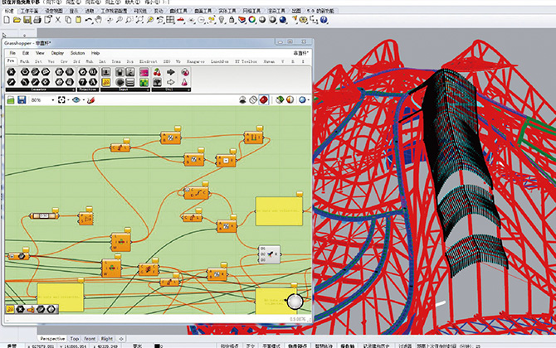This screenshot has height=348, width=556.
Task: Open the Solution menu in Grasshopper
Action: 77,52
